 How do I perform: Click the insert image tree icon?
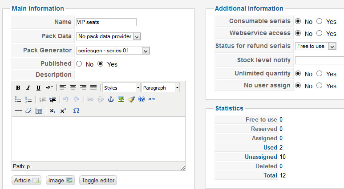coord(121,99)
